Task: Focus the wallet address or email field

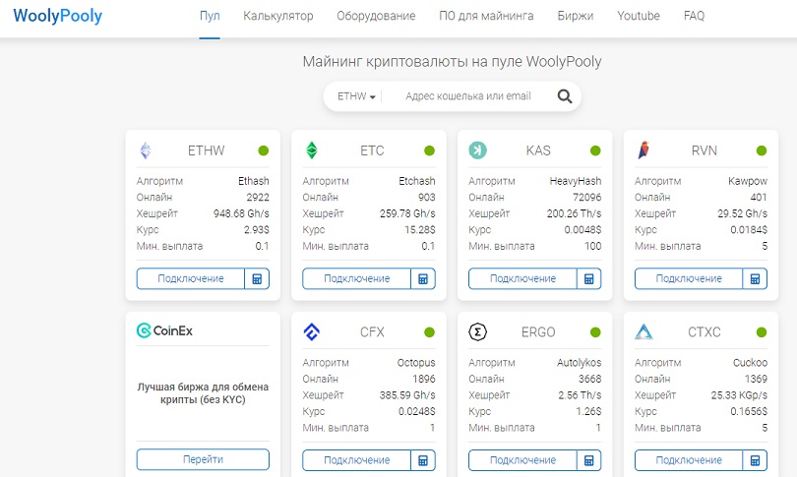Action: (x=468, y=96)
